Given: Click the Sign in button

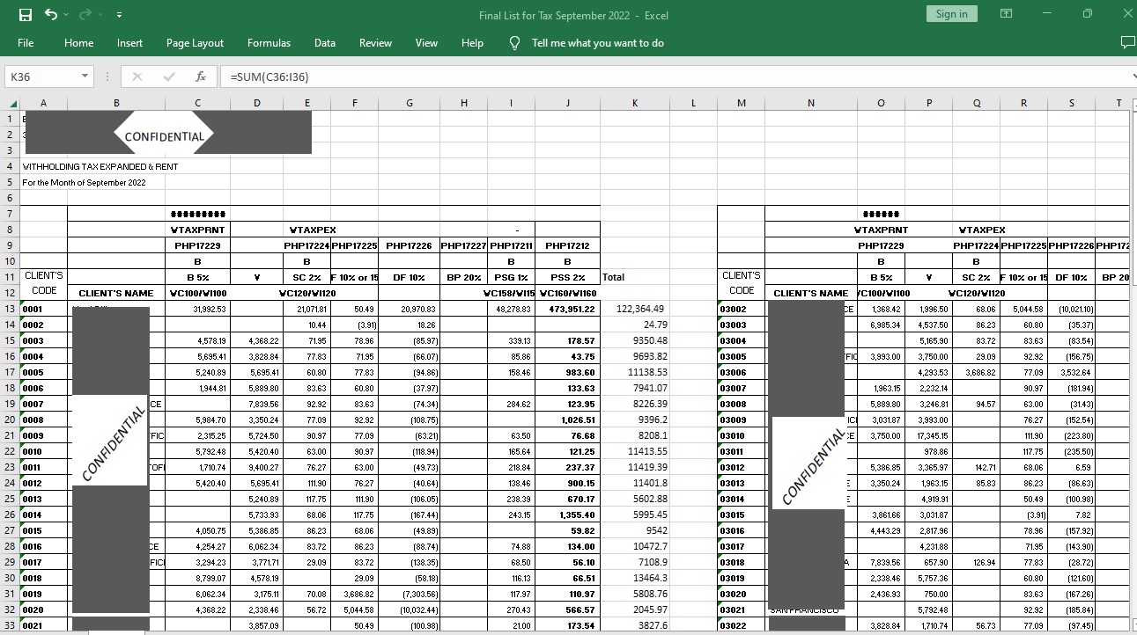Looking at the screenshot, I should pyautogui.click(x=951, y=14).
